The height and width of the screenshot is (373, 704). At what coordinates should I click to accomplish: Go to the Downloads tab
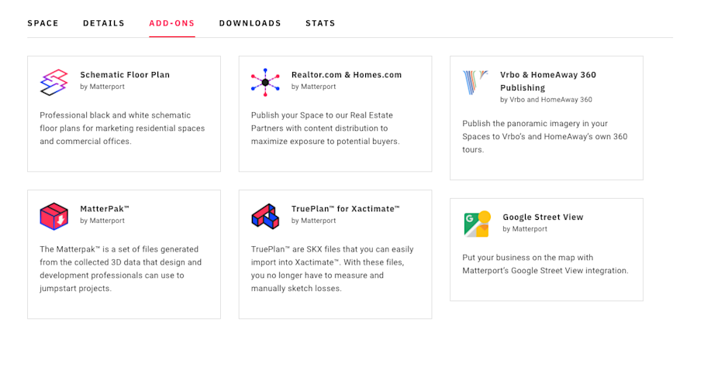pyautogui.click(x=250, y=23)
